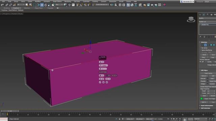This screenshot has height=121, width=216.
Task: Select the Unlink Selection tool
Action: 10,5
